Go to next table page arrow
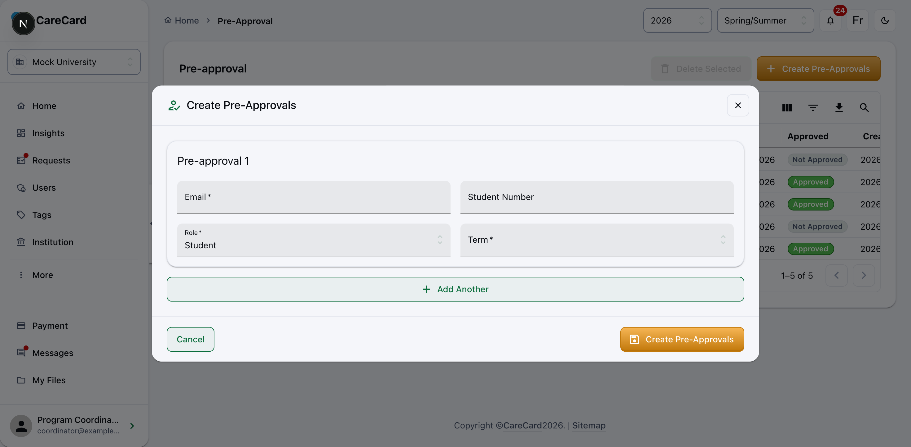Viewport: 911px width, 447px height. [863, 275]
